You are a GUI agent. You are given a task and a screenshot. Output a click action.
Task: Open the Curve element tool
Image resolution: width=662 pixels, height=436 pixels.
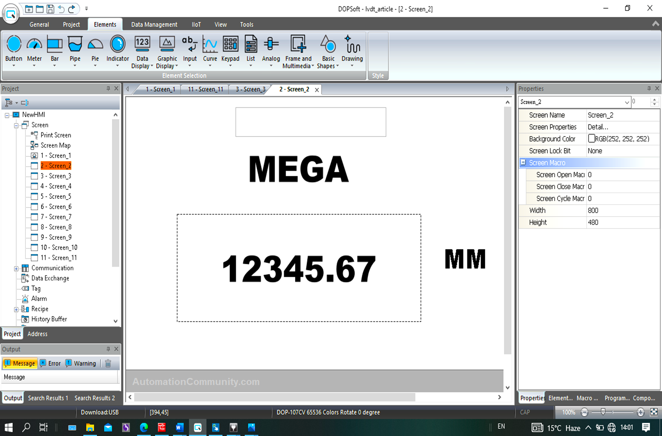click(x=210, y=46)
